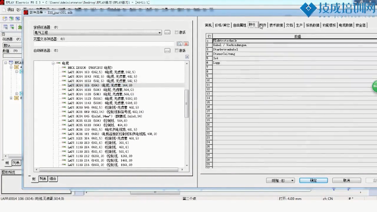
Task: Click the ellipsis button next to 电气工程 filter
Action: (167, 32)
